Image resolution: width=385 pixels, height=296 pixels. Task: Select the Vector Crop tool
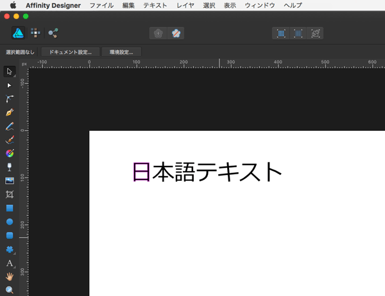10,195
